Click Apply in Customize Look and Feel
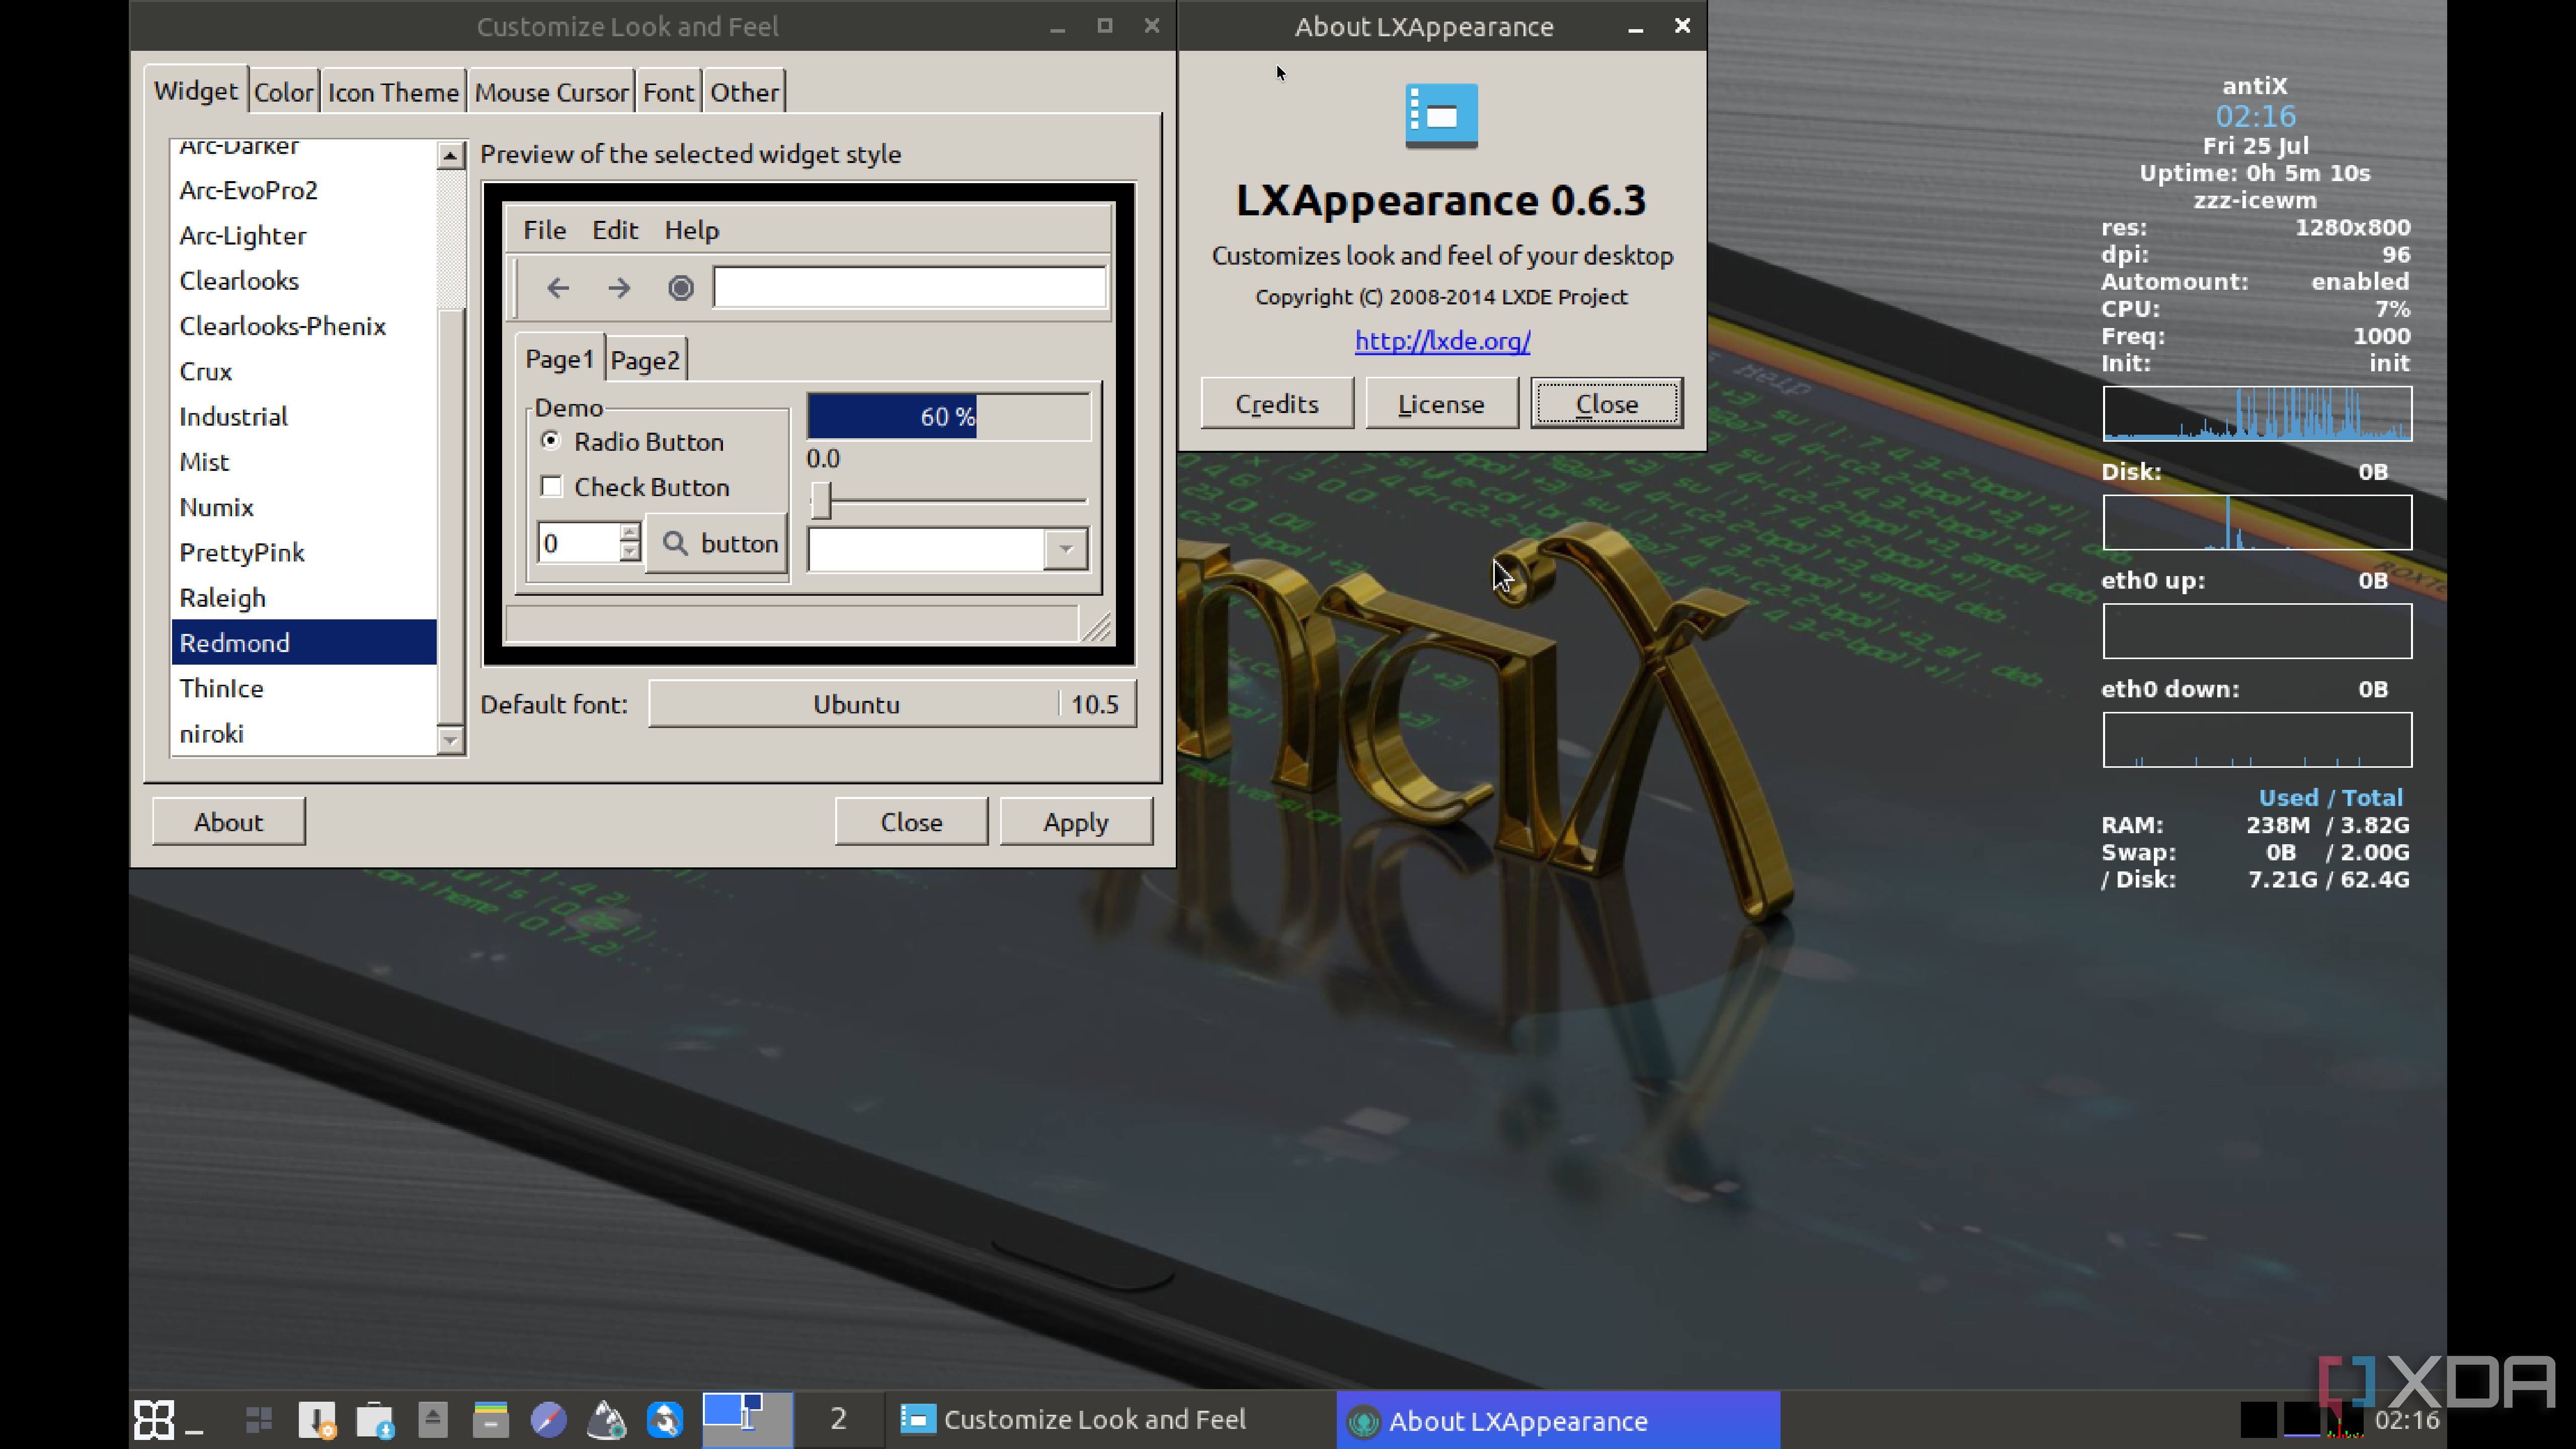 [1076, 821]
